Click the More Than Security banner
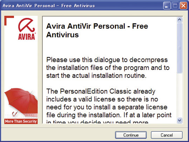 (21, 121)
